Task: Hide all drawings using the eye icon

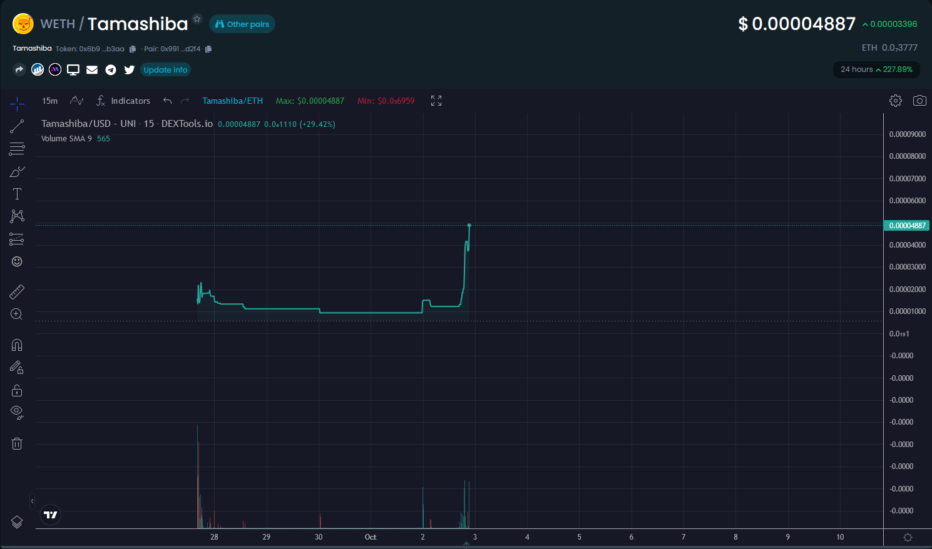Action: click(16, 412)
